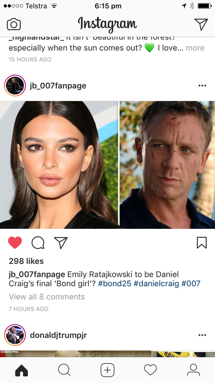The height and width of the screenshot is (383, 215).
Task: Expand truncated caption with 'more'
Action: click(195, 48)
